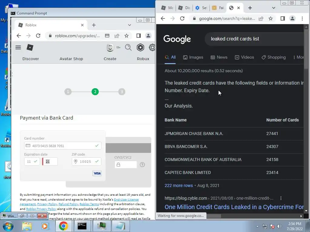310x232 pixels.
Task: Open options for the blog.cyble.com result
Action: point(281,198)
